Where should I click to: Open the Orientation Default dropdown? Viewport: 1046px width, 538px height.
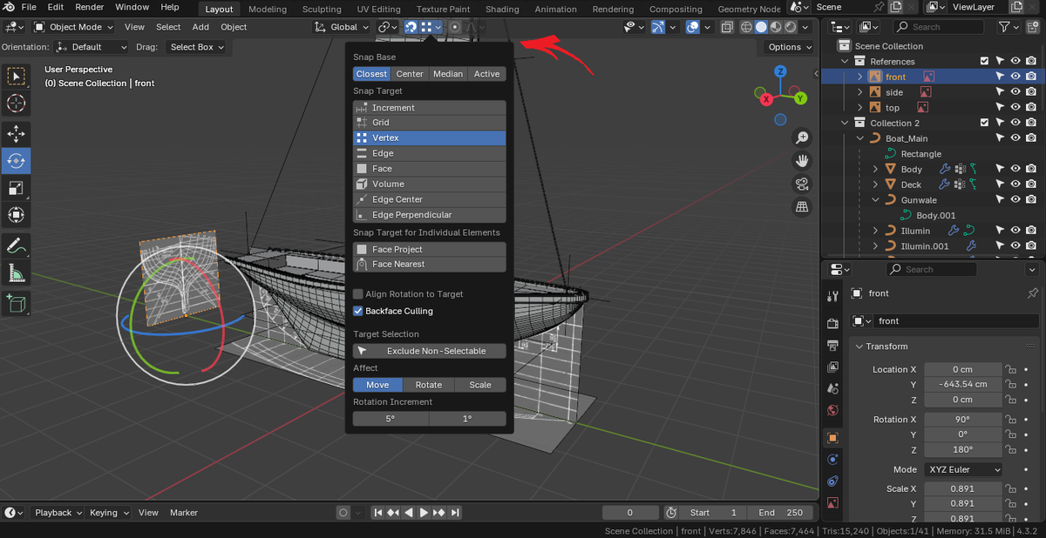(x=91, y=47)
